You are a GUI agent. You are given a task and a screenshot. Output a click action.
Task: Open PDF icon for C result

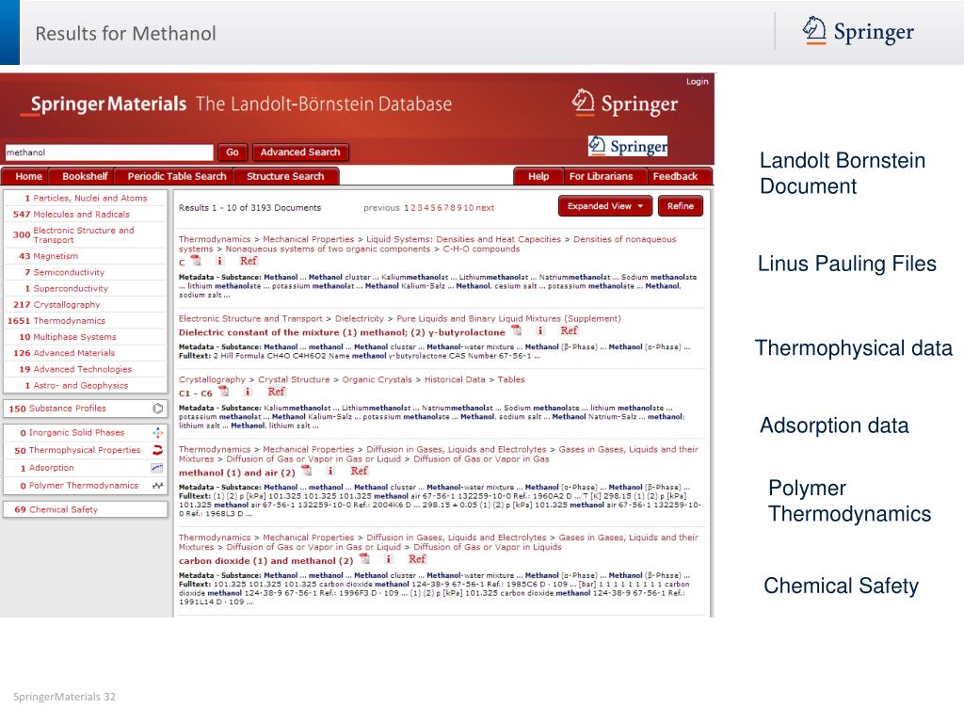click(x=196, y=261)
